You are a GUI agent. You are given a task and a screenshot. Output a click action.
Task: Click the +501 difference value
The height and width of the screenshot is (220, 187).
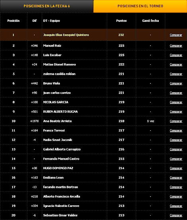[x=35, y=112]
